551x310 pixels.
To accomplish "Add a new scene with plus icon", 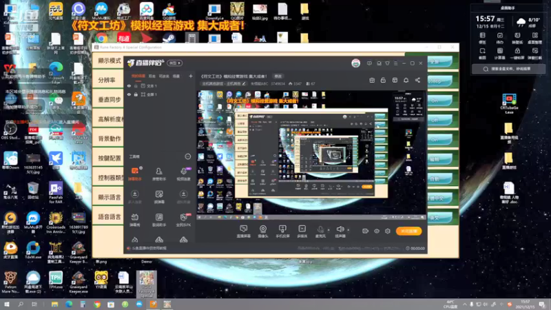I will (191, 76).
